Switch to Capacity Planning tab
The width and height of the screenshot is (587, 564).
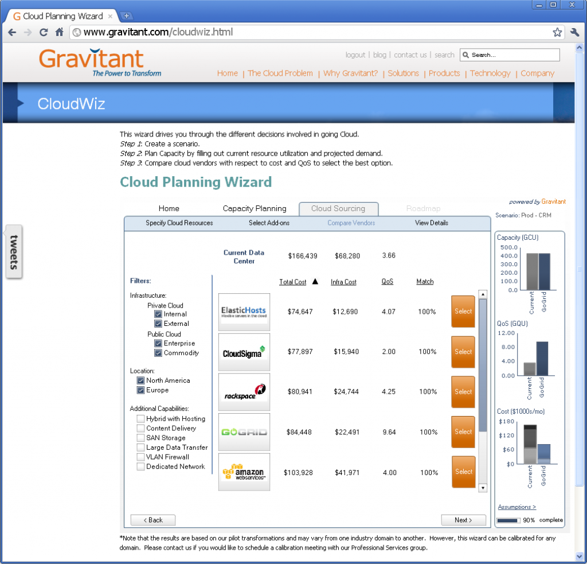255,208
